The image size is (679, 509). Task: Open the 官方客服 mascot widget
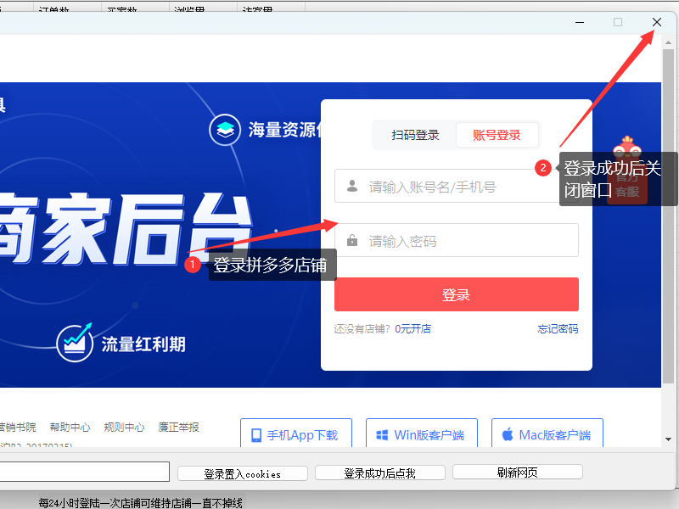pos(627,170)
